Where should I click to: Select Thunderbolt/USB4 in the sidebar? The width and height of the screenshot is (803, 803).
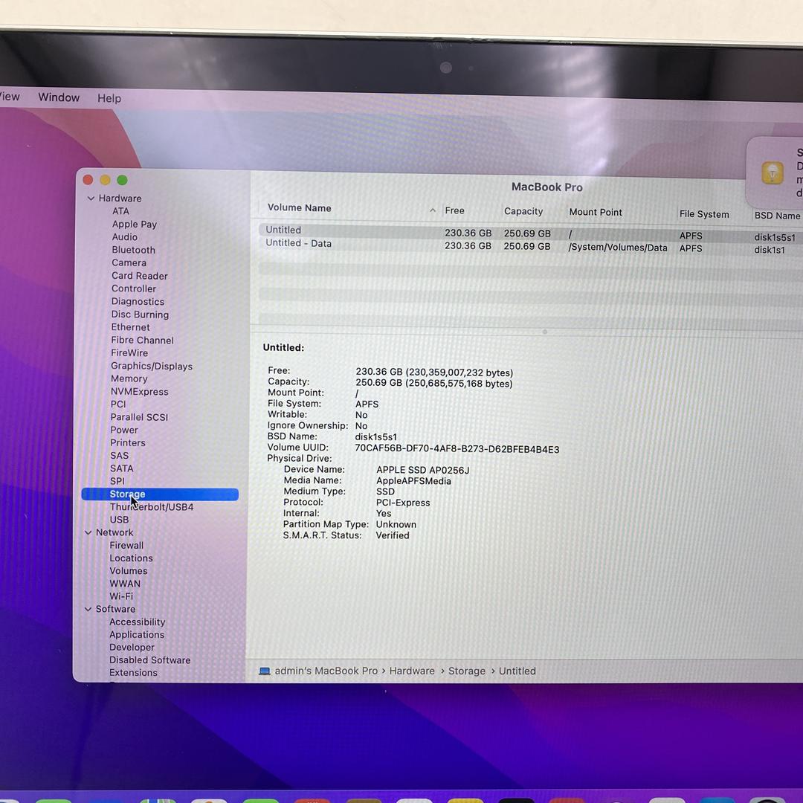click(x=152, y=507)
